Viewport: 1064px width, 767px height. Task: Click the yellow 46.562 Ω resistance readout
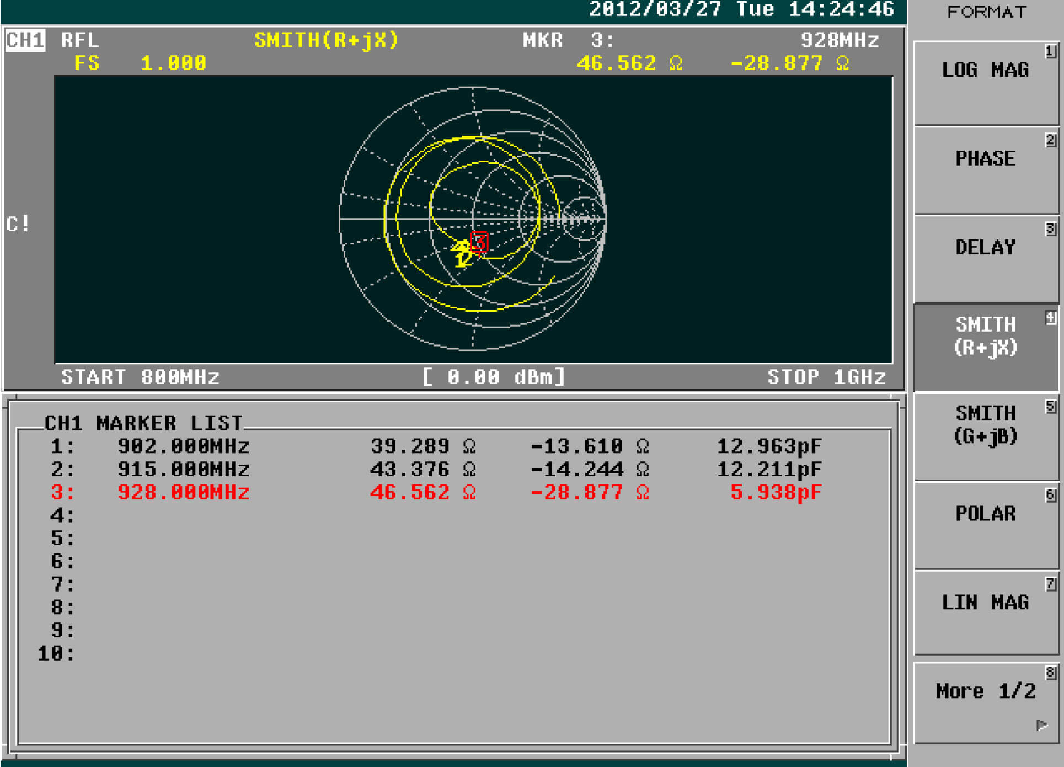[630, 63]
